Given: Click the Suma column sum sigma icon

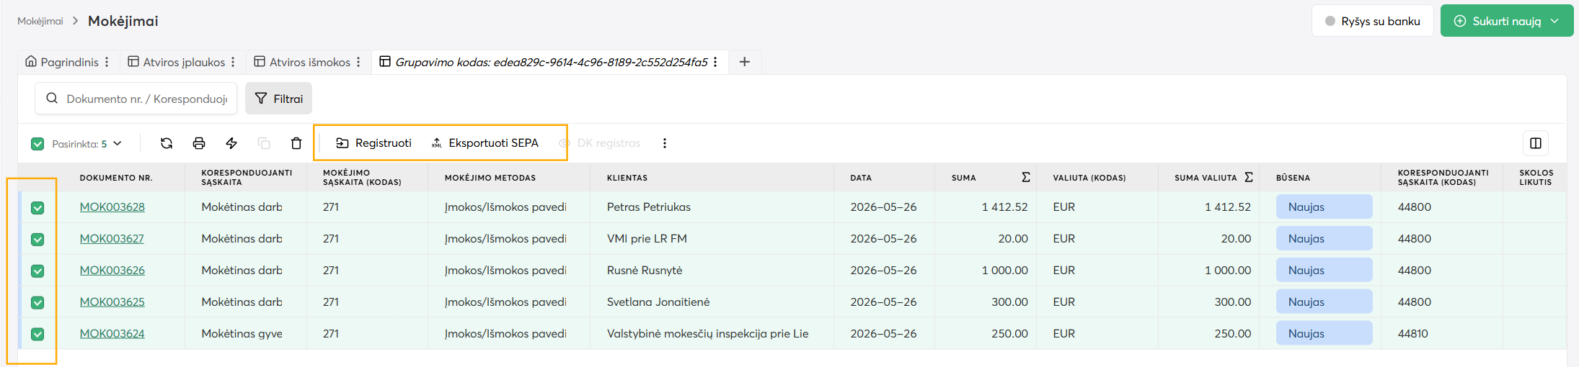Looking at the screenshot, I should 1026,177.
